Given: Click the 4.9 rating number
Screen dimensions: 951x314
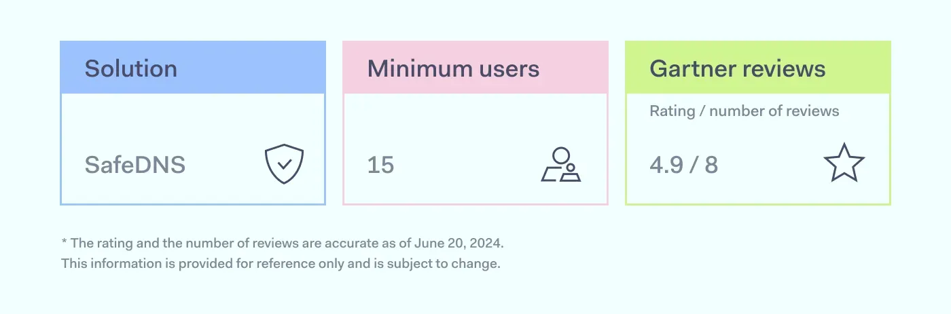Looking at the screenshot, I should tap(666, 165).
